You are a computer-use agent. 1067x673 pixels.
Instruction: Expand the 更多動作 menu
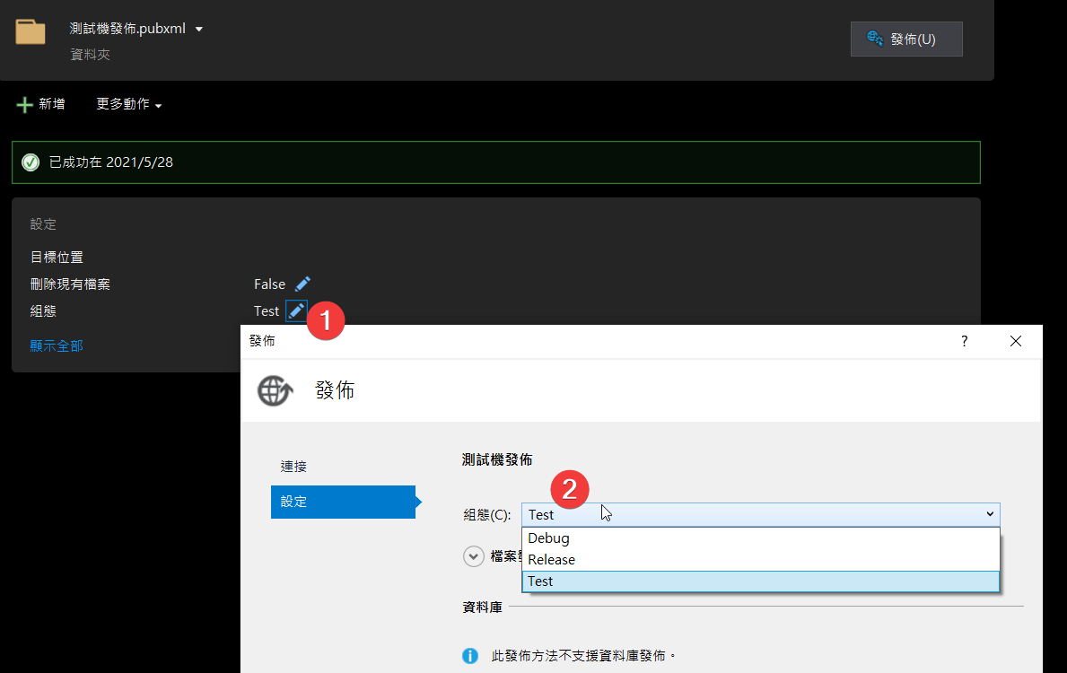click(129, 105)
